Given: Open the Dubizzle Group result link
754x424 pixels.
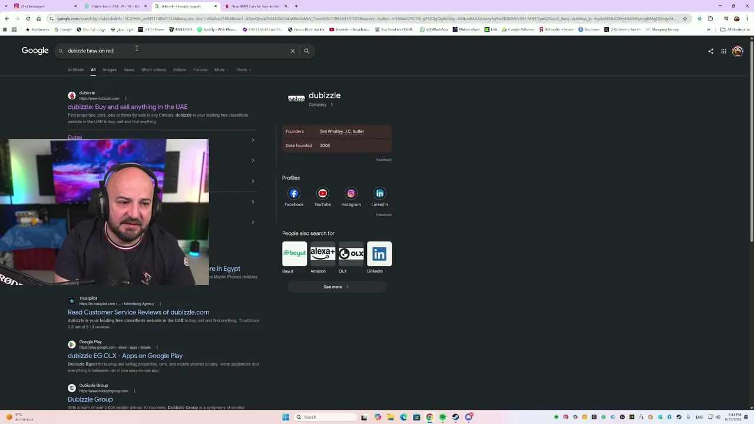Looking at the screenshot, I should (90, 399).
